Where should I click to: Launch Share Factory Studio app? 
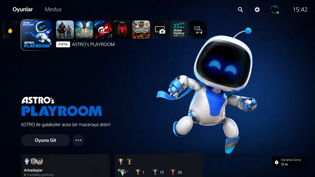(179, 30)
